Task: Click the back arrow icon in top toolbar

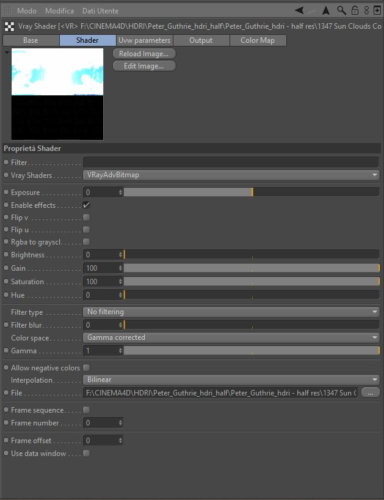Action: tap(299, 10)
